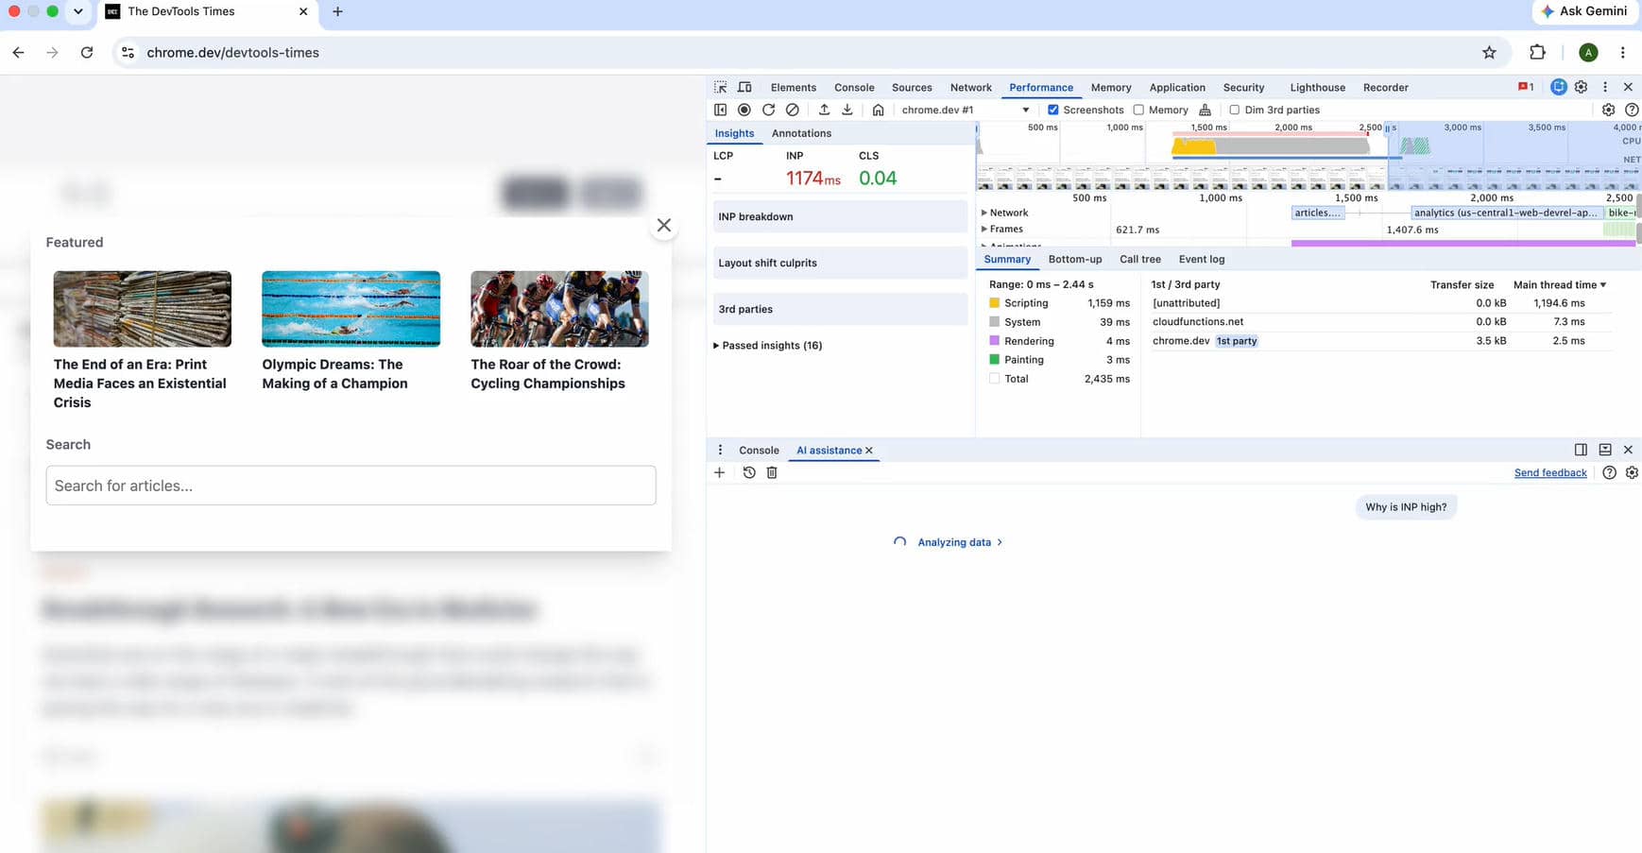Image resolution: width=1642 pixels, height=853 pixels.
Task: Open the Performance panel help icon
Action: pos(1632,110)
